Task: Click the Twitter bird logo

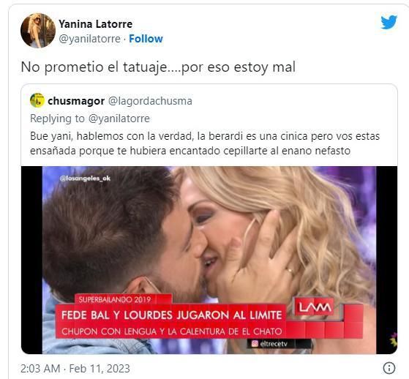Action: [x=389, y=22]
